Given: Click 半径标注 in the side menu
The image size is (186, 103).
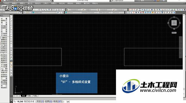Looking at the screenshot, I should (x=4, y=57).
